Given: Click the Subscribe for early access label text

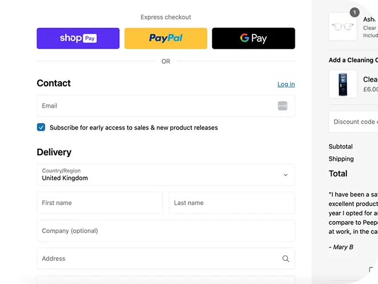Looking at the screenshot, I should (x=133, y=128).
